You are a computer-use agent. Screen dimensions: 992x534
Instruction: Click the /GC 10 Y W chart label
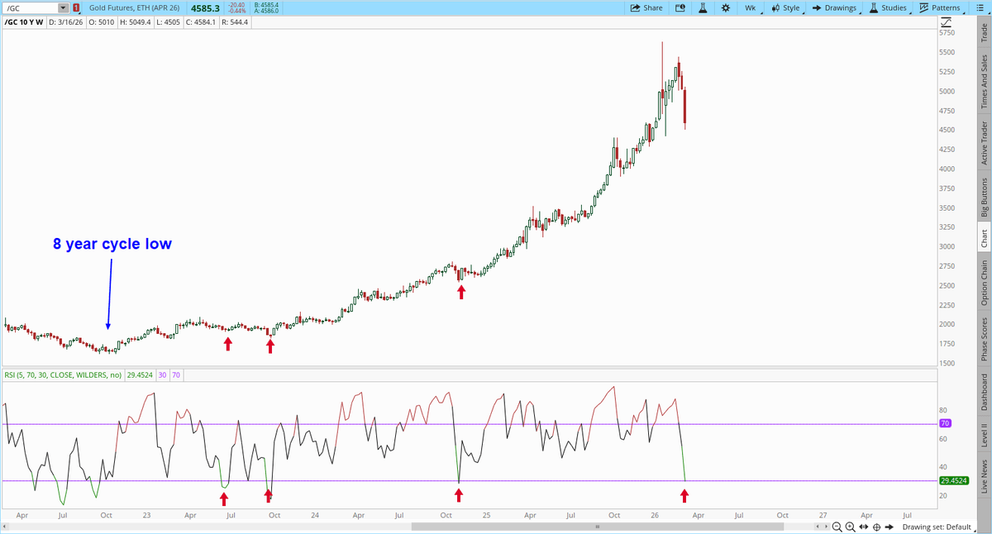click(24, 22)
